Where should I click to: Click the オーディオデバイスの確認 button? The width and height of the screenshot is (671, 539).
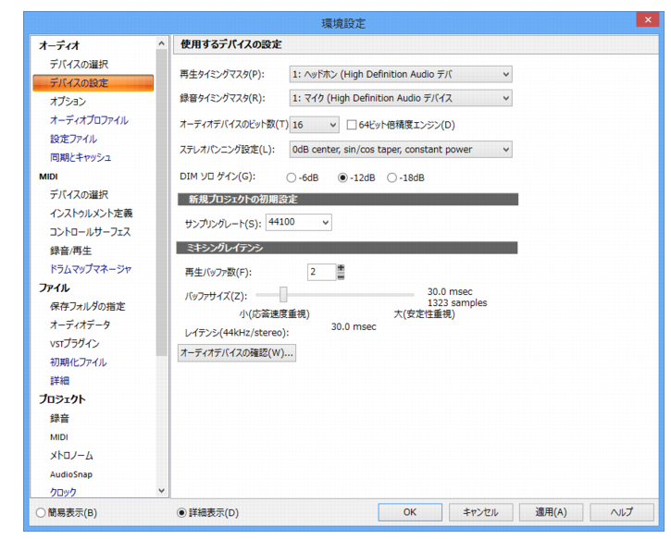coord(237,353)
